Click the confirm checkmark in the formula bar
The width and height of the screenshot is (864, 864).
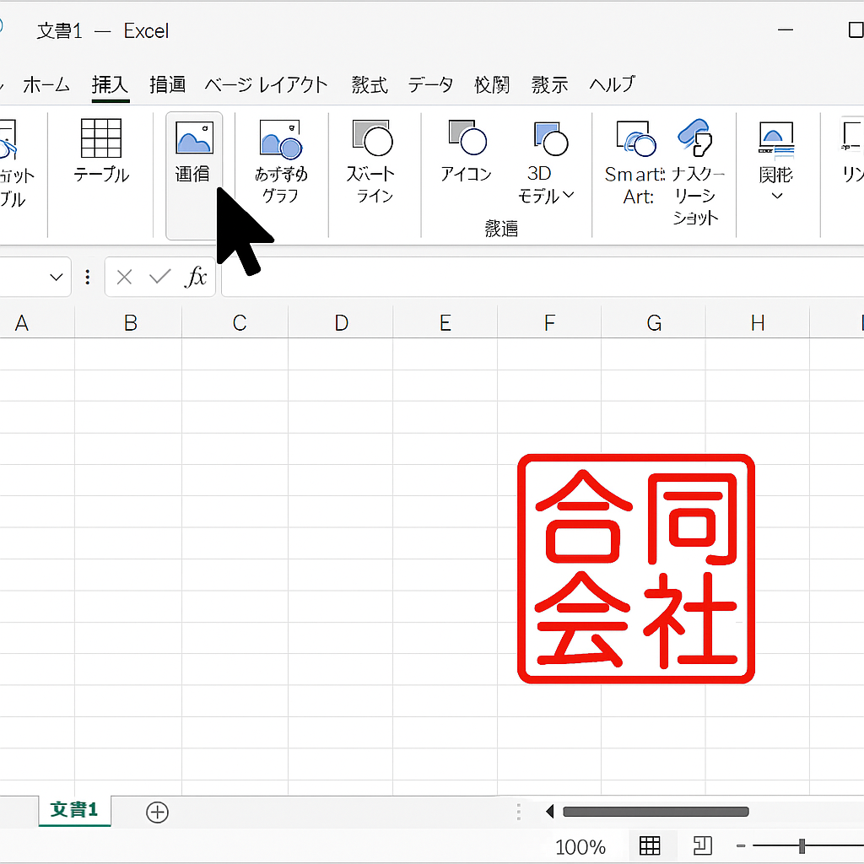[x=159, y=276]
